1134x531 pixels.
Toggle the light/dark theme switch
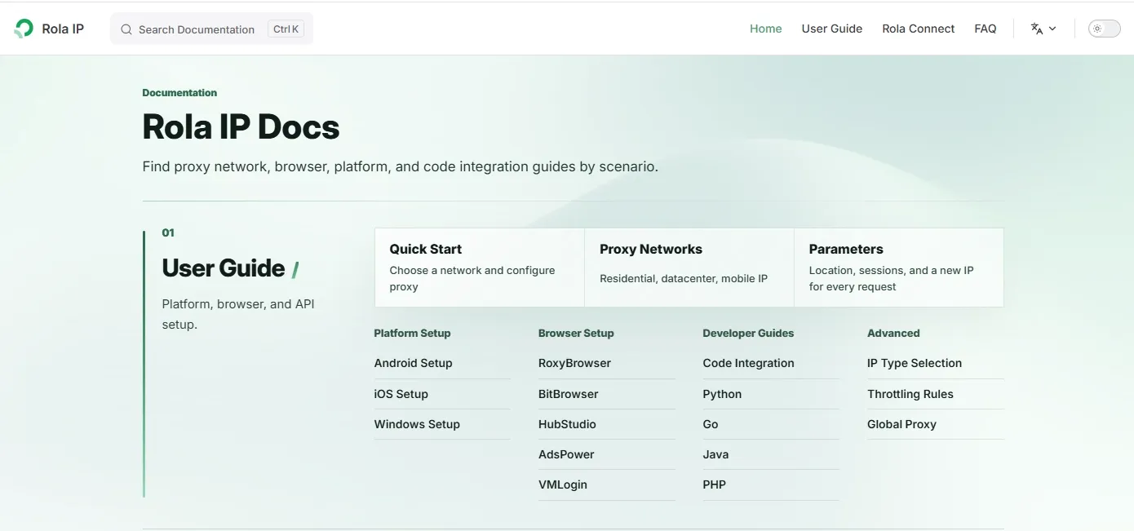1104,29
